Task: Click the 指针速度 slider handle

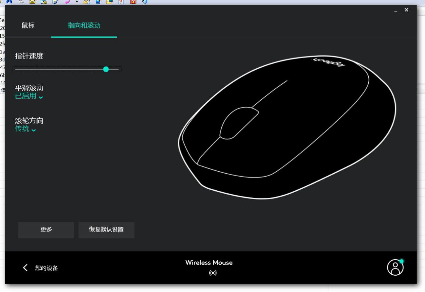Action: (x=106, y=69)
